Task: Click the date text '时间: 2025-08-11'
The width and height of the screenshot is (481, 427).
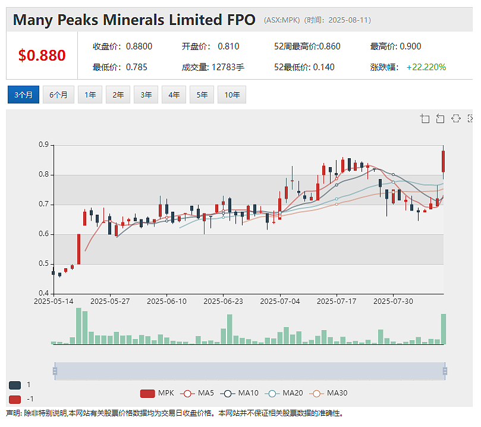Action: [338, 20]
